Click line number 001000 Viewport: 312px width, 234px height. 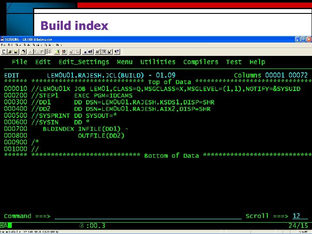(16, 149)
